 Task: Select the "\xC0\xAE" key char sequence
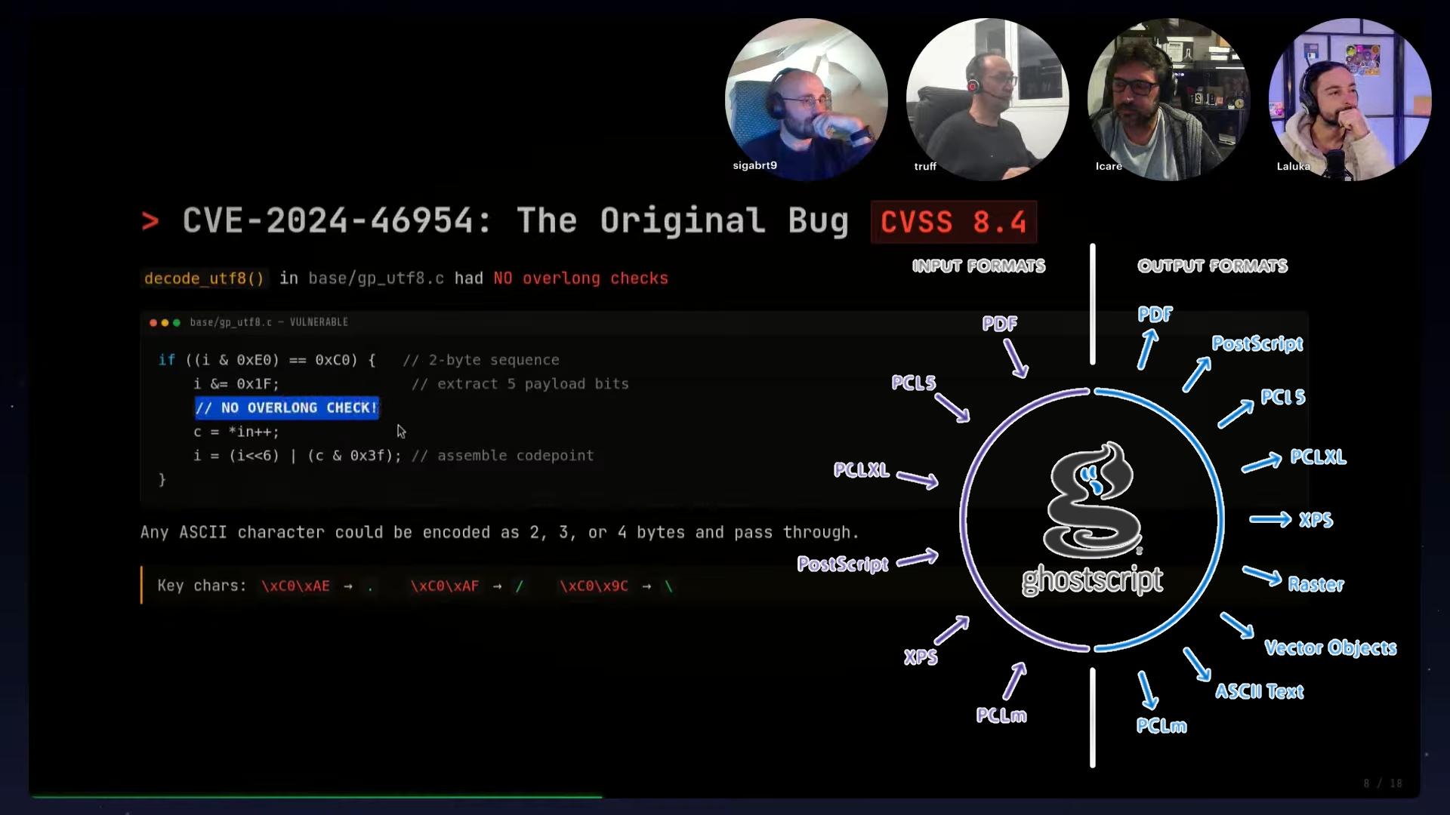tap(295, 586)
